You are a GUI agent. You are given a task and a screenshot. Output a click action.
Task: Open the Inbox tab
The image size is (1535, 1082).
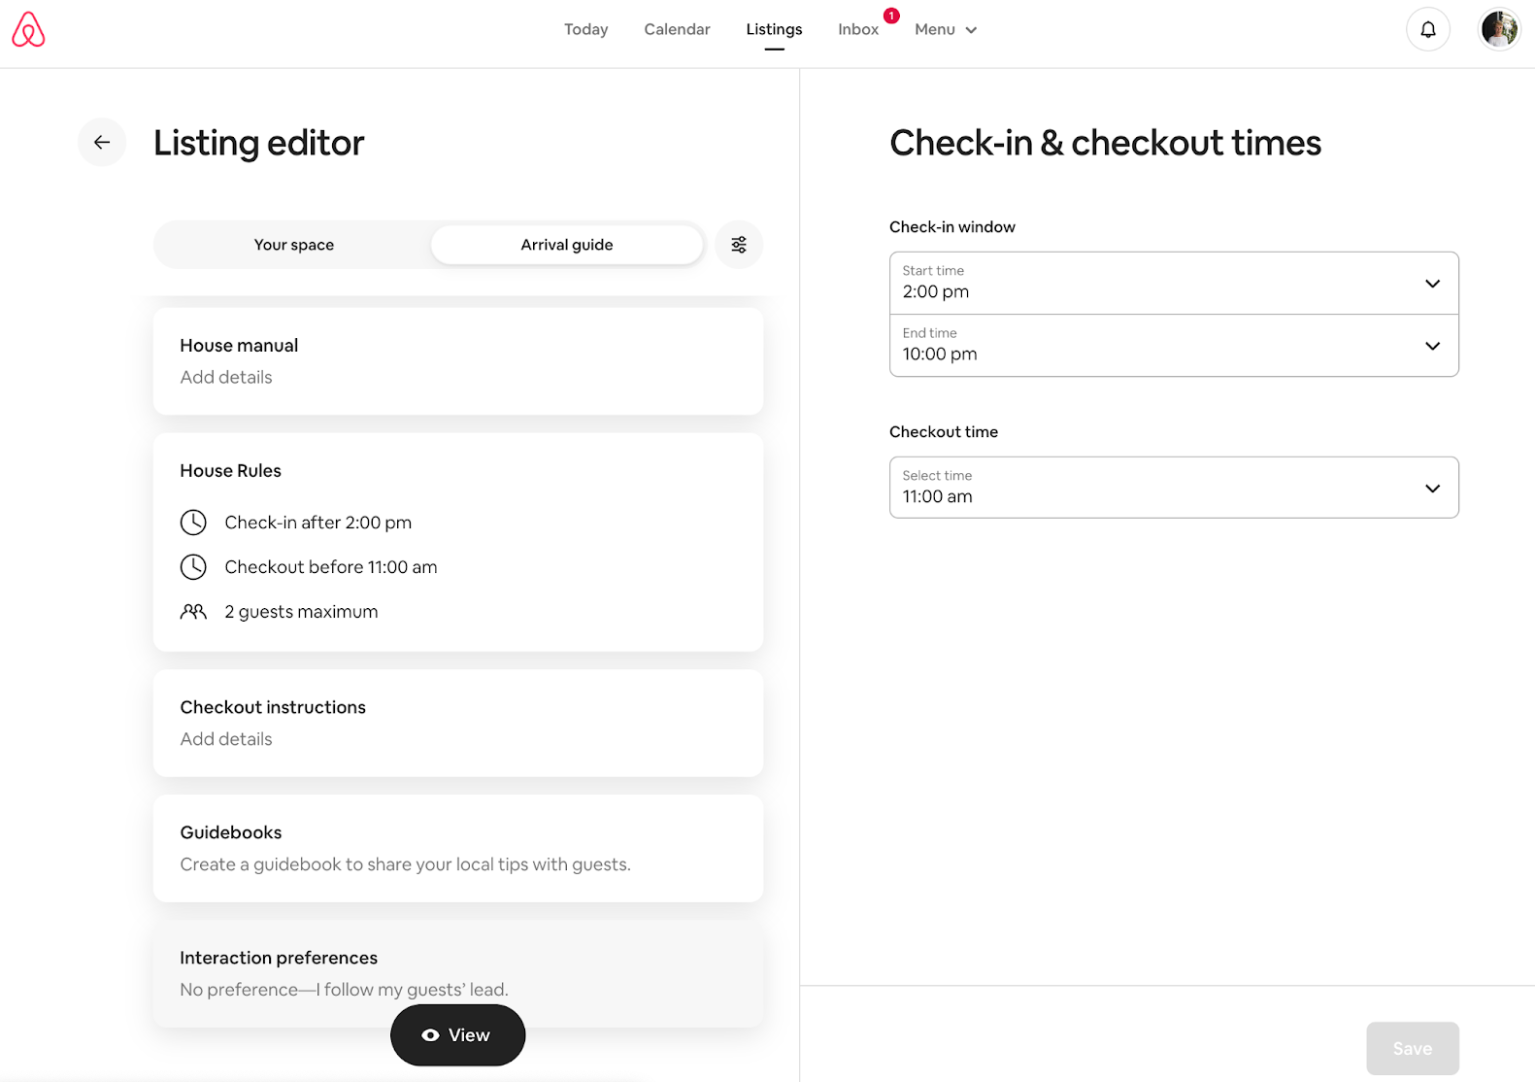point(858,29)
